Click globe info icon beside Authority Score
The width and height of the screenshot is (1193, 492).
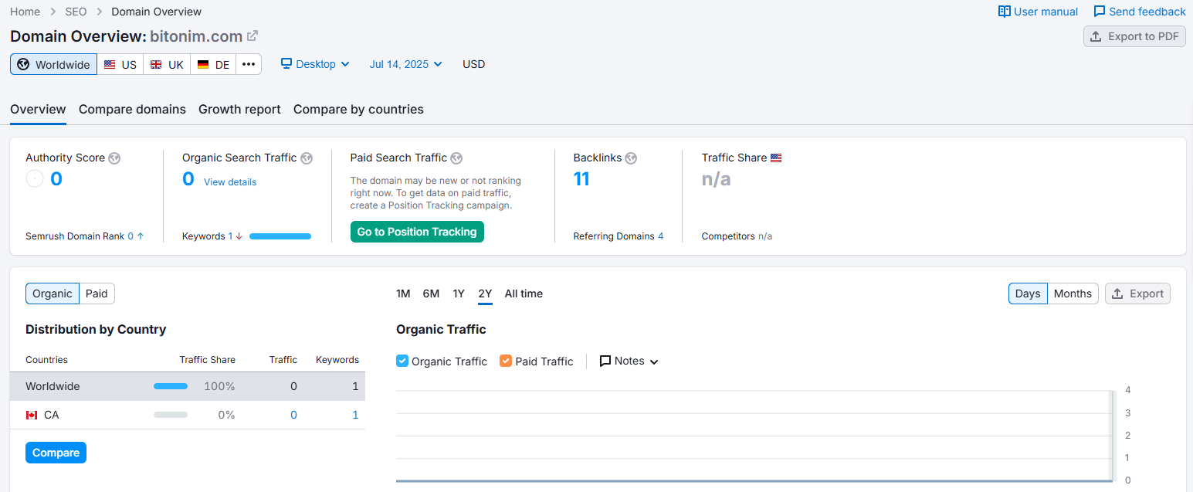click(114, 158)
